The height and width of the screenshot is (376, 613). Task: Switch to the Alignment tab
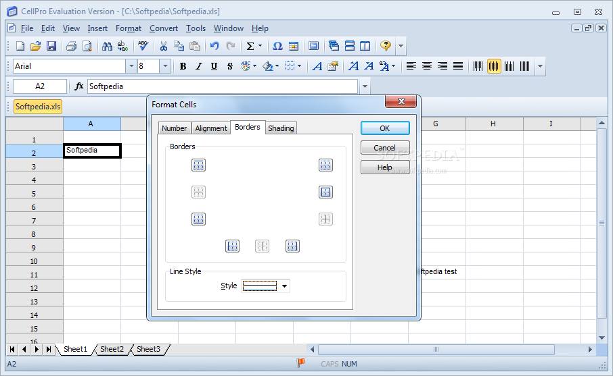tap(210, 128)
